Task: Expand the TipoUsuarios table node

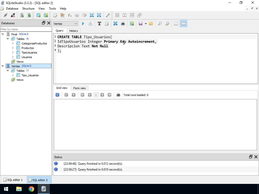Action: point(13,53)
